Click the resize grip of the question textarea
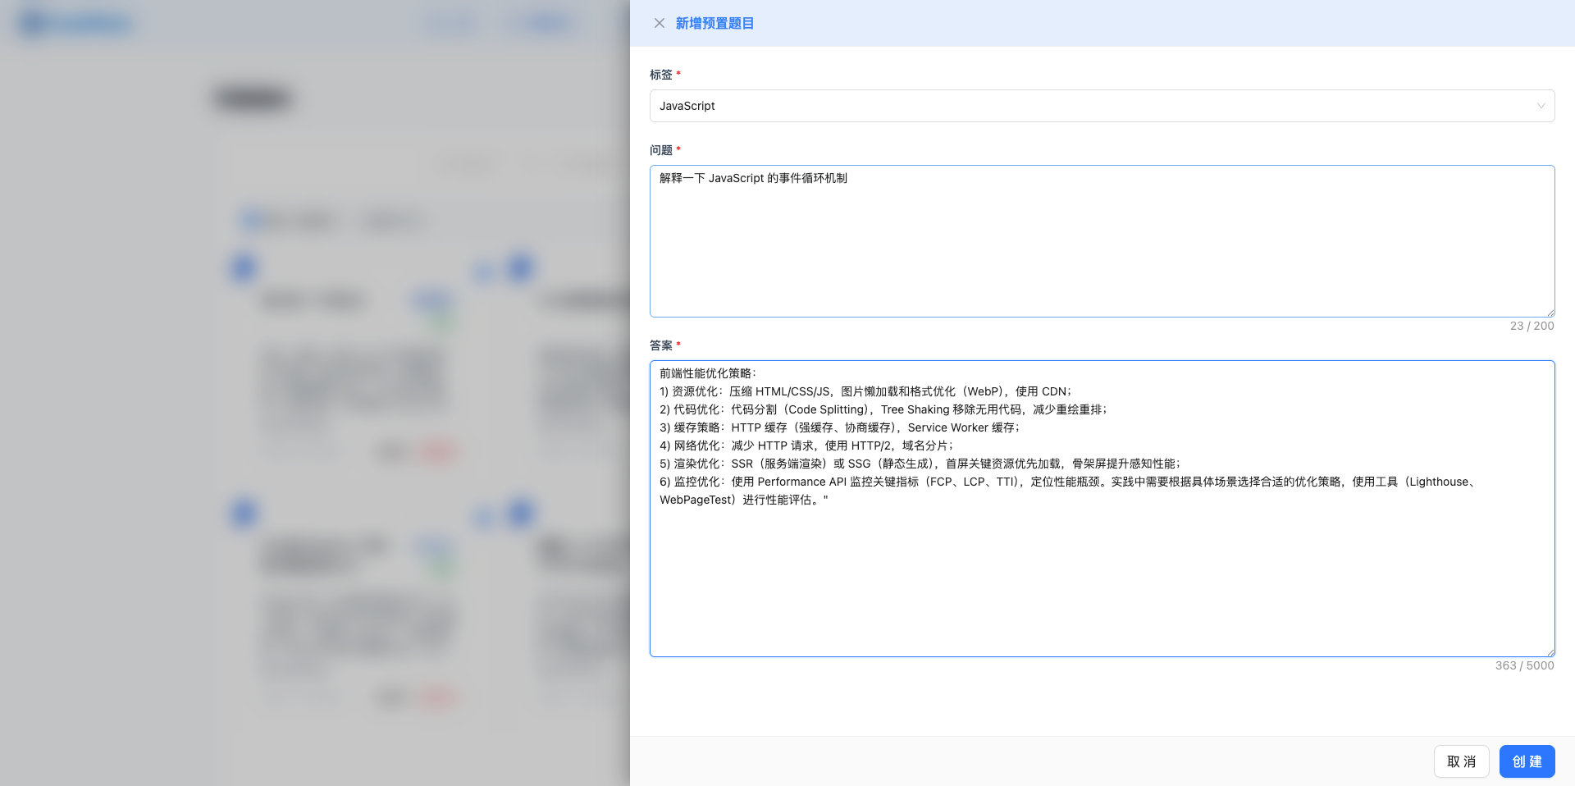This screenshot has width=1575, height=786. pyautogui.click(x=1550, y=312)
